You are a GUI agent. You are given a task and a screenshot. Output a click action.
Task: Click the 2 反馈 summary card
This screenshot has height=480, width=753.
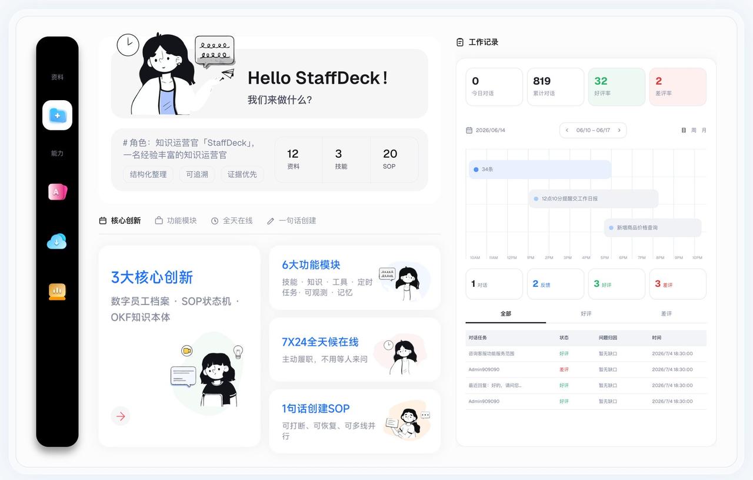pos(555,284)
